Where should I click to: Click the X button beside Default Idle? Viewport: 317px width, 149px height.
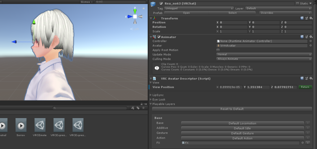tap(307, 128)
